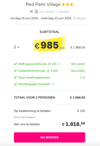Image resolution: width=100 pixels, height=146 pixels.
Task: Click the 9 dagen duration label
Action: tap(79, 18)
